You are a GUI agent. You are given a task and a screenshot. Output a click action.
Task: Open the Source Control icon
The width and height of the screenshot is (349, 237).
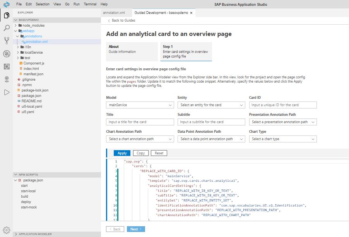point(7,41)
